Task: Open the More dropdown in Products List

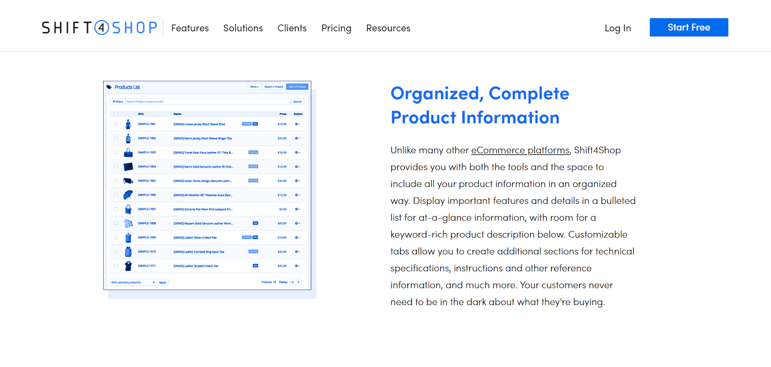Action: coord(254,87)
